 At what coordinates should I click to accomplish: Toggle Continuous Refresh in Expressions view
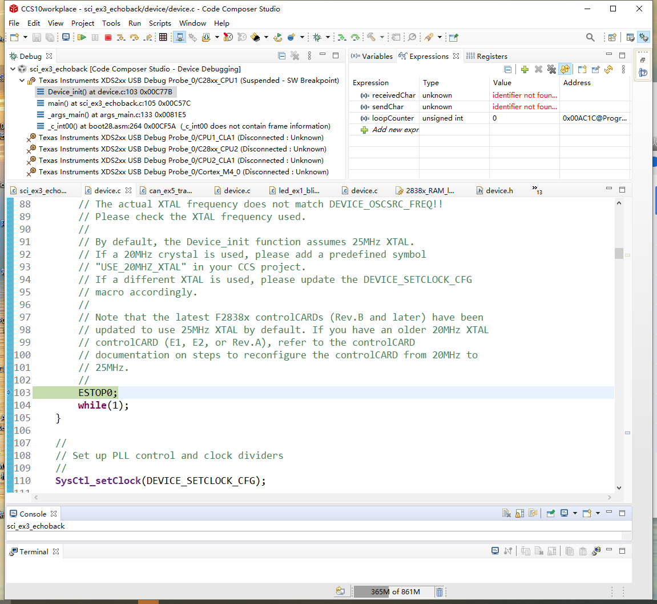tap(565, 70)
